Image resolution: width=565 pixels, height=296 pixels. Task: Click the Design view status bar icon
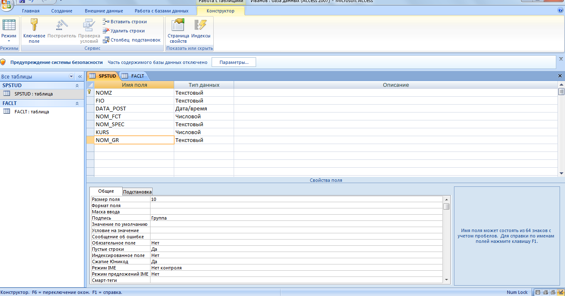tap(560, 292)
